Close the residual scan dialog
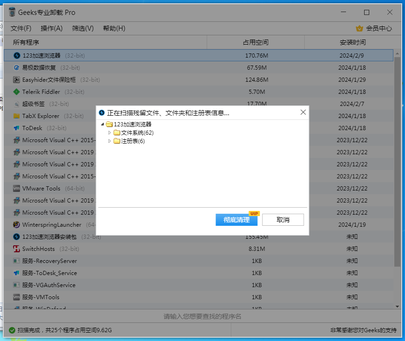 click(x=303, y=112)
